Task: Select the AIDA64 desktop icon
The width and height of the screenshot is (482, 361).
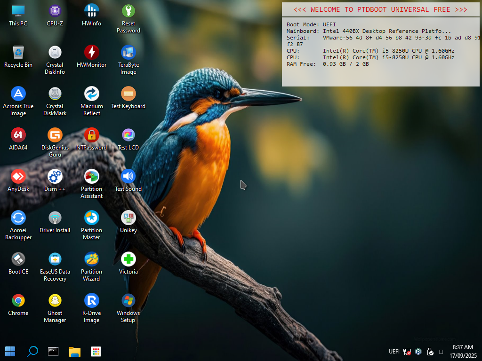Action: click(18, 135)
